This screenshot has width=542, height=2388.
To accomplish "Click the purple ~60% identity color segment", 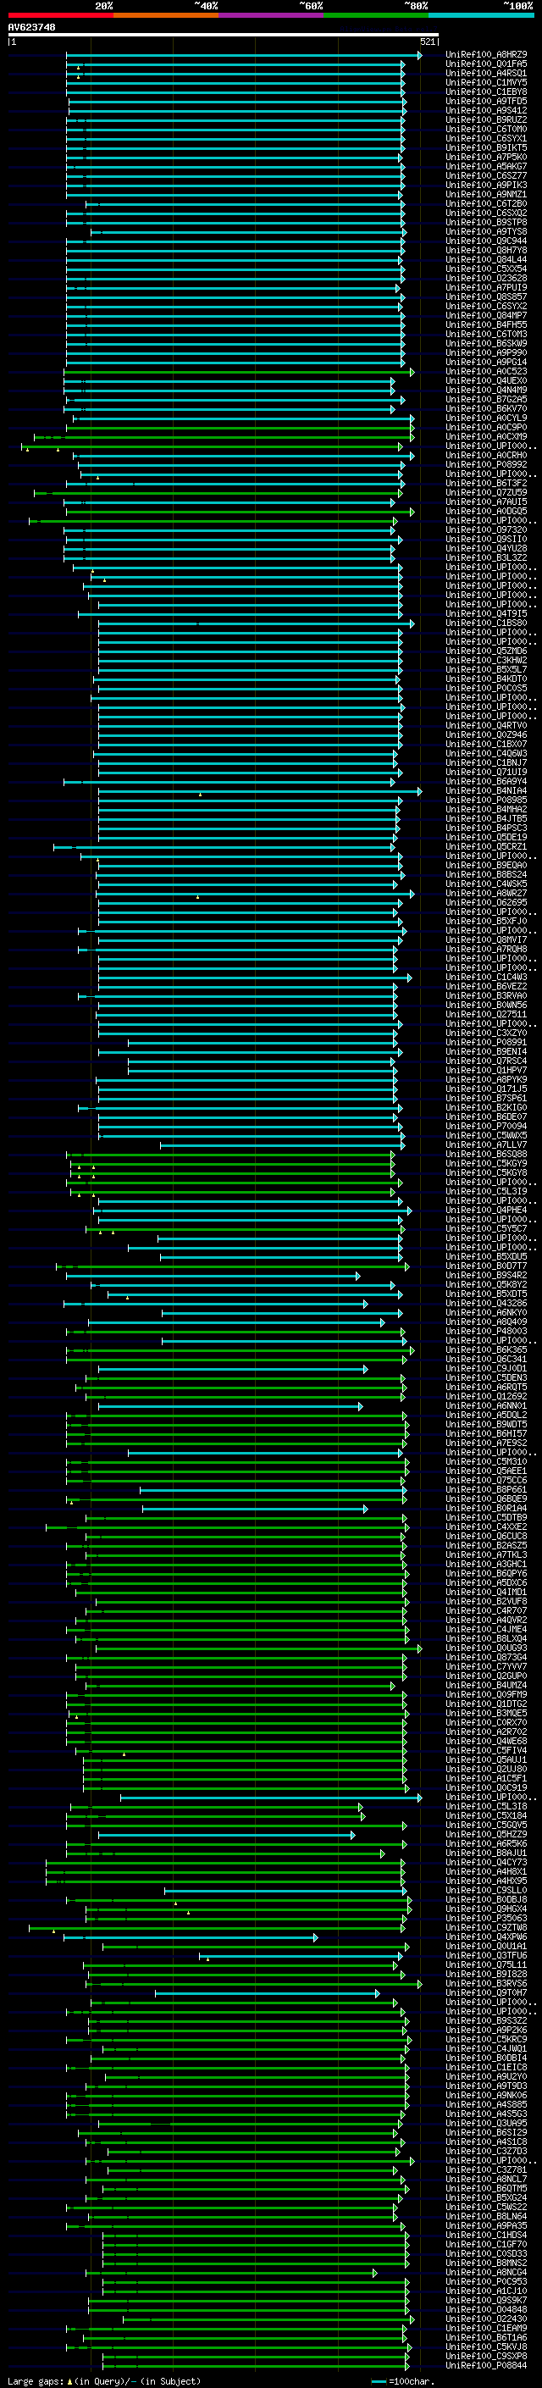I will point(272,15).
